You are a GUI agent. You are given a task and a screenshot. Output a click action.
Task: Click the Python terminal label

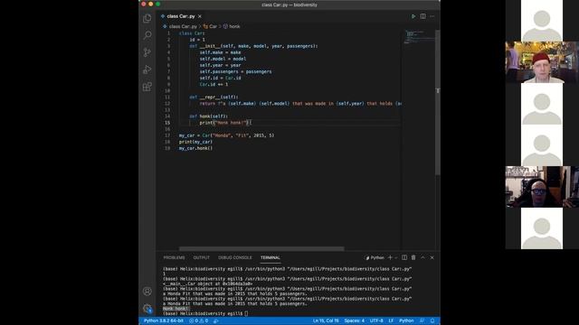pyautogui.click(x=375, y=257)
